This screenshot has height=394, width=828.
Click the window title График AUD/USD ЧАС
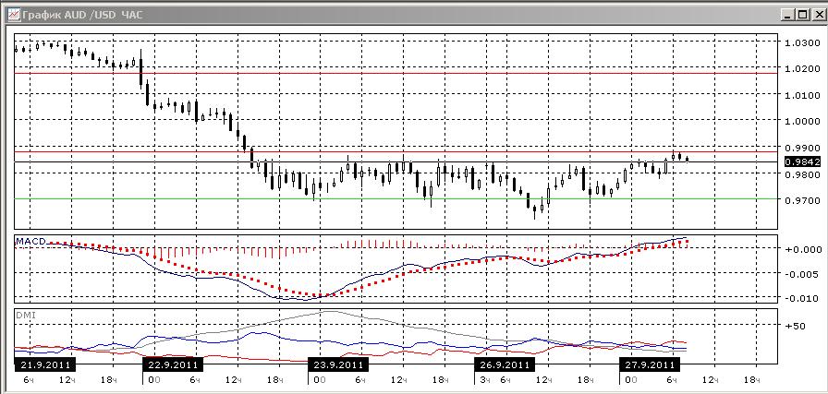click(x=82, y=16)
